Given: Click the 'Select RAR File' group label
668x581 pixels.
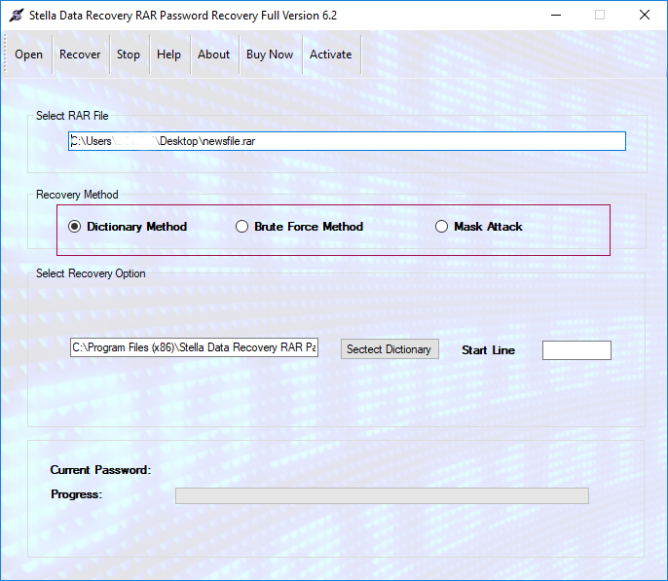Looking at the screenshot, I should [x=72, y=116].
